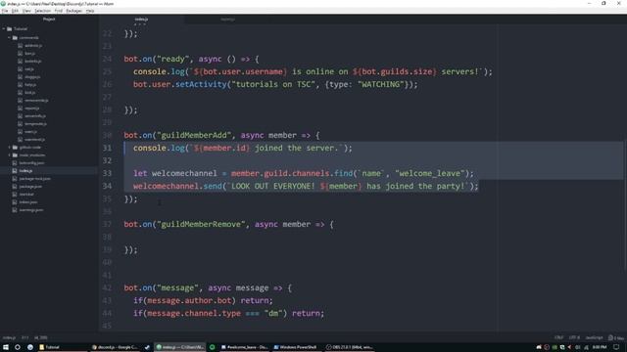This screenshot has height=352, width=627.
Task: Click file icon beside botconfig.json
Action: click(x=15, y=163)
